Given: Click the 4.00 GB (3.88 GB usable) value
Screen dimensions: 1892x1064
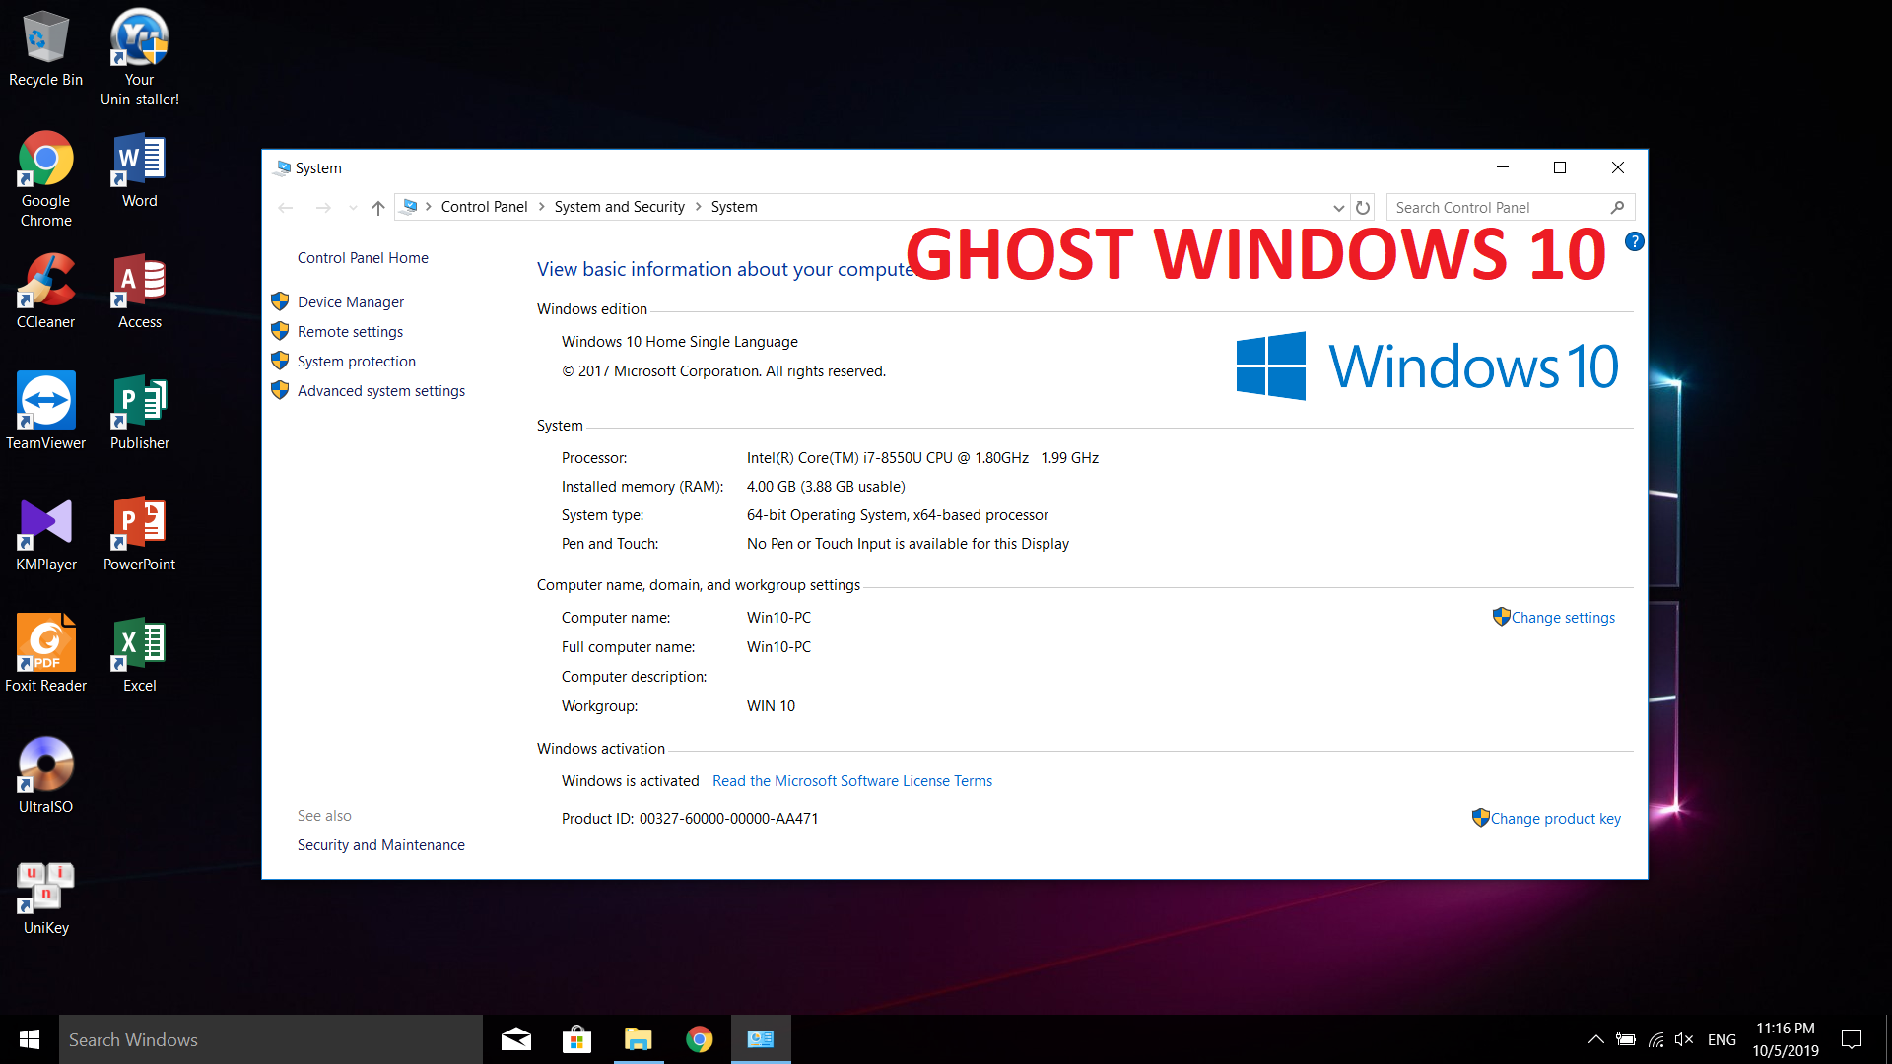Looking at the screenshot, I should 826,487.
